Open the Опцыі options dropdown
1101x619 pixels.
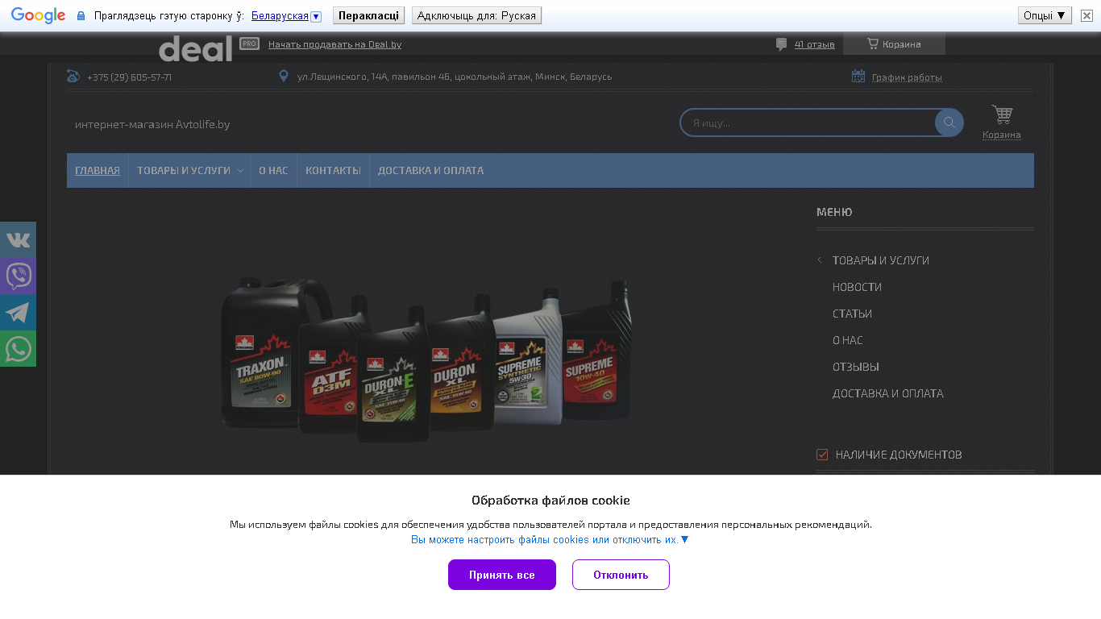[1045, 15]
